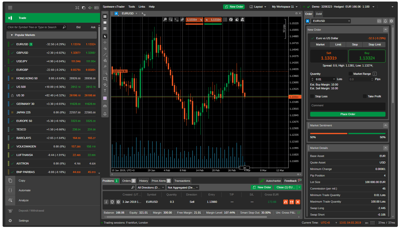The image size is (403, 230).
Task: Enable the Take Profit checkbox
Action: [365, 96]
